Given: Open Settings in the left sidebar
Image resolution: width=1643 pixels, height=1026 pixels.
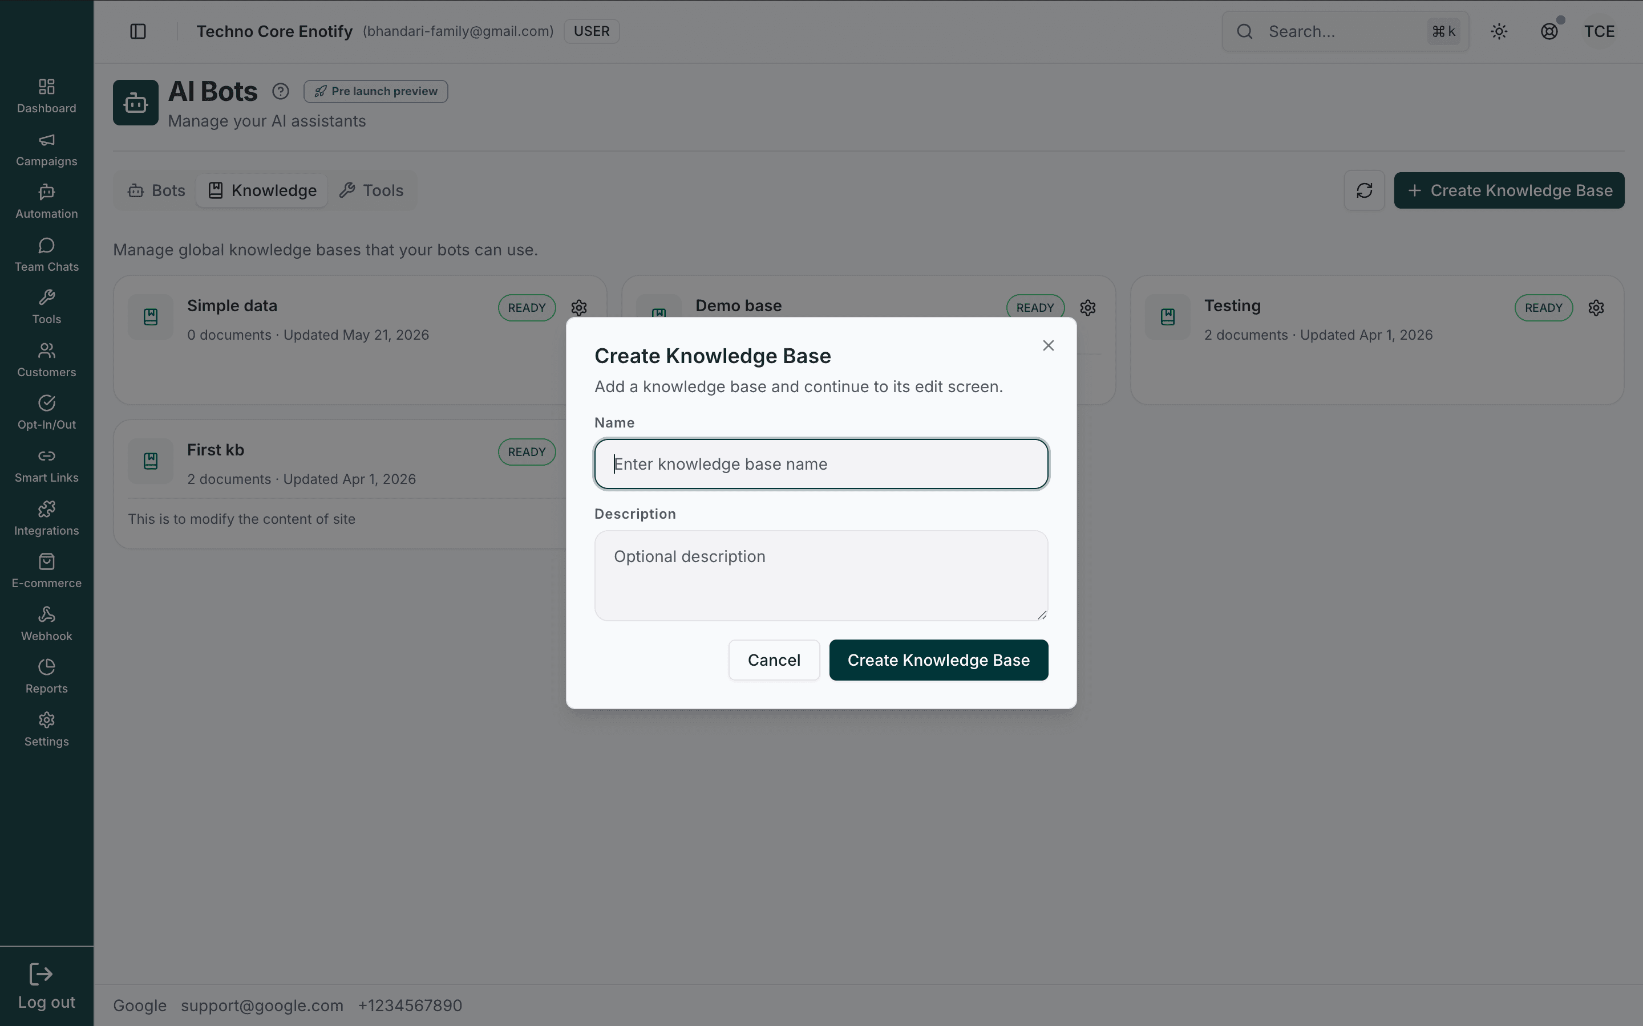Looking at the screenshot, I should (x=46, y=730).
